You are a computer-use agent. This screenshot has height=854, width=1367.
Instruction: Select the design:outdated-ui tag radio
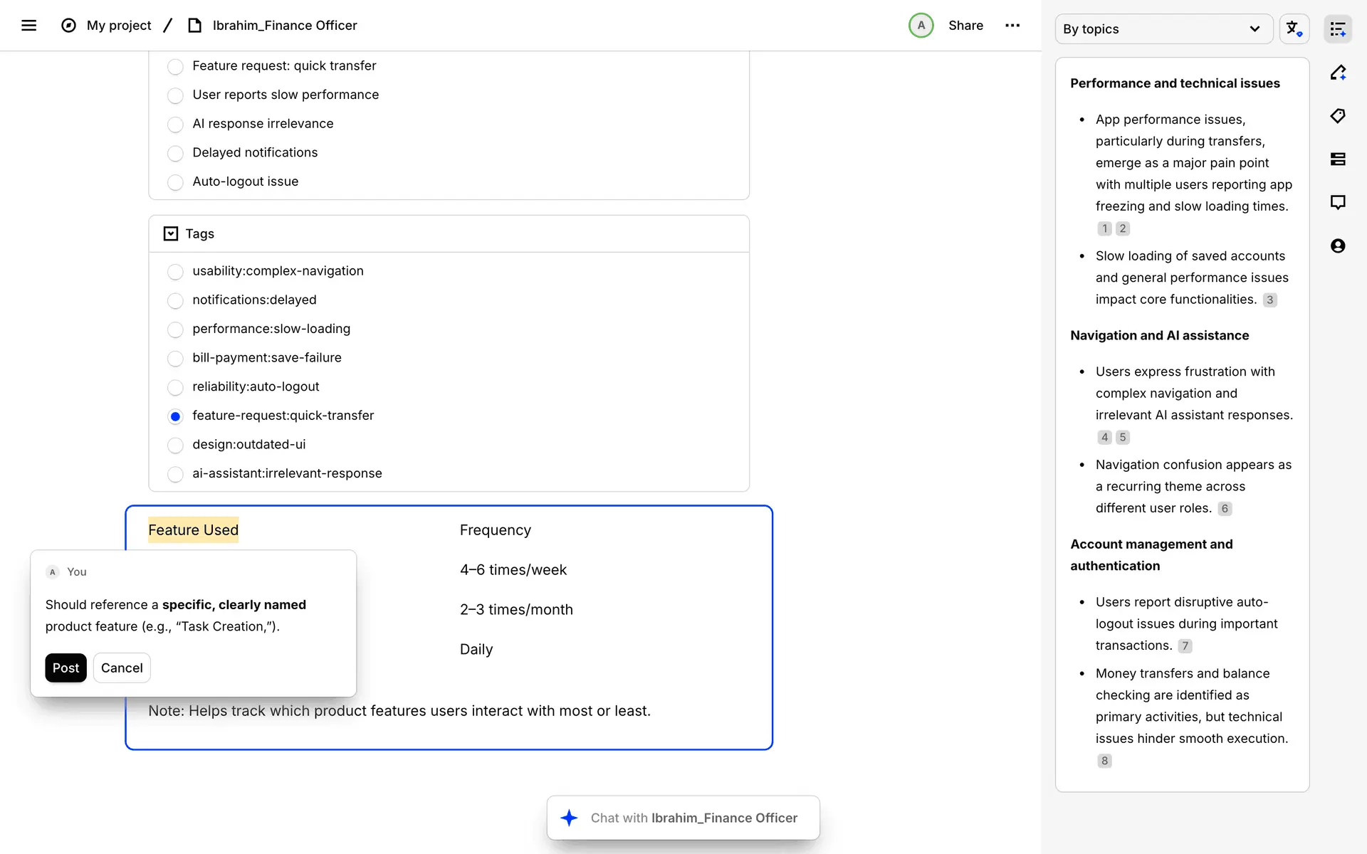tap(175, 446)
